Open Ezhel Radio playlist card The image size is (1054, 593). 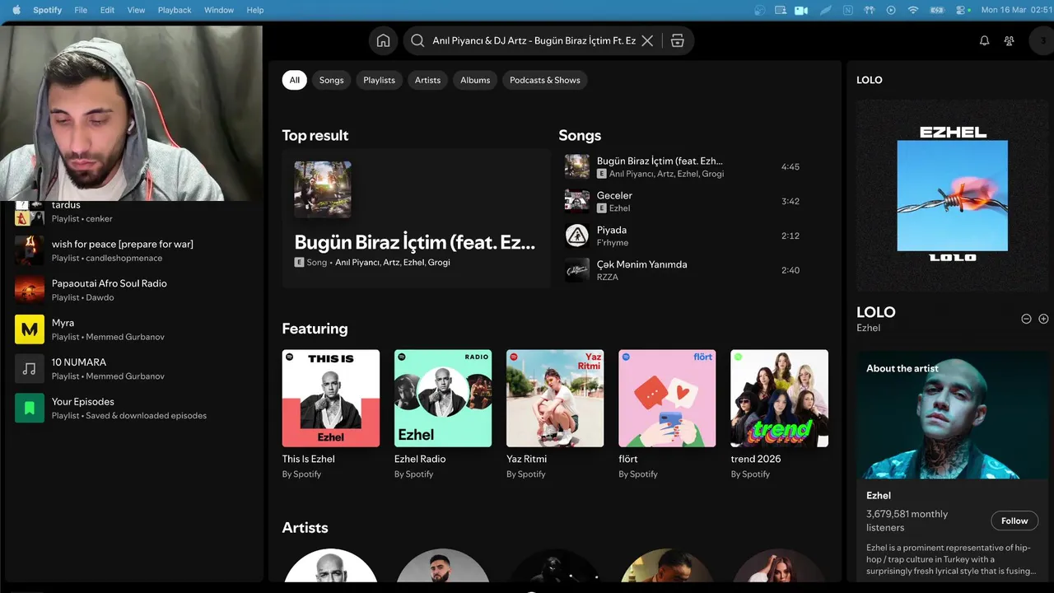pyautogui.click(x=443, y=415)
